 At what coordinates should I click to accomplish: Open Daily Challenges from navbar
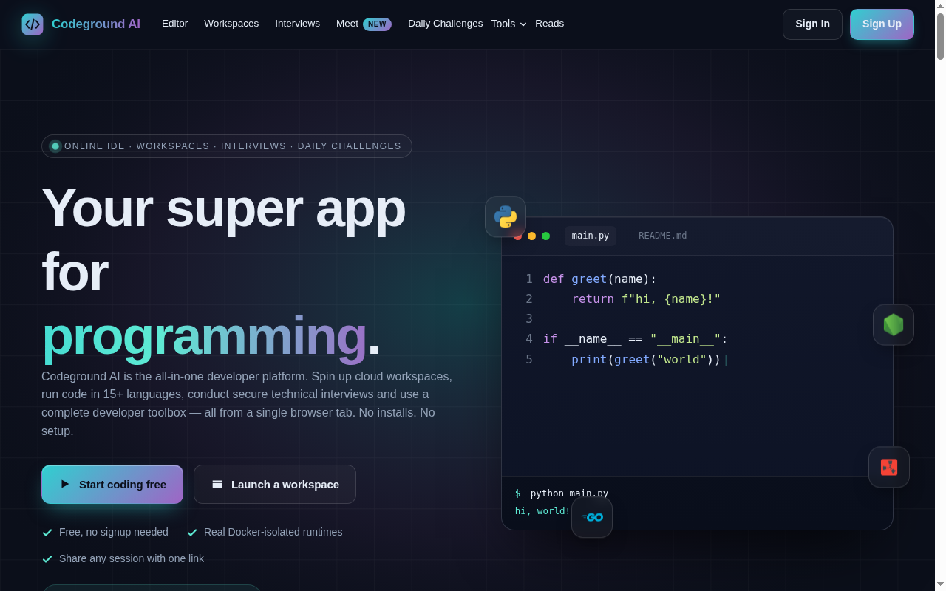coord(445,24)
